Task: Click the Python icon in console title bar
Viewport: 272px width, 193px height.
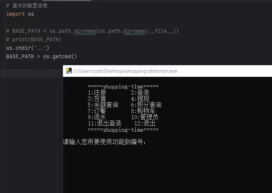Action: (x=69, y=71)
